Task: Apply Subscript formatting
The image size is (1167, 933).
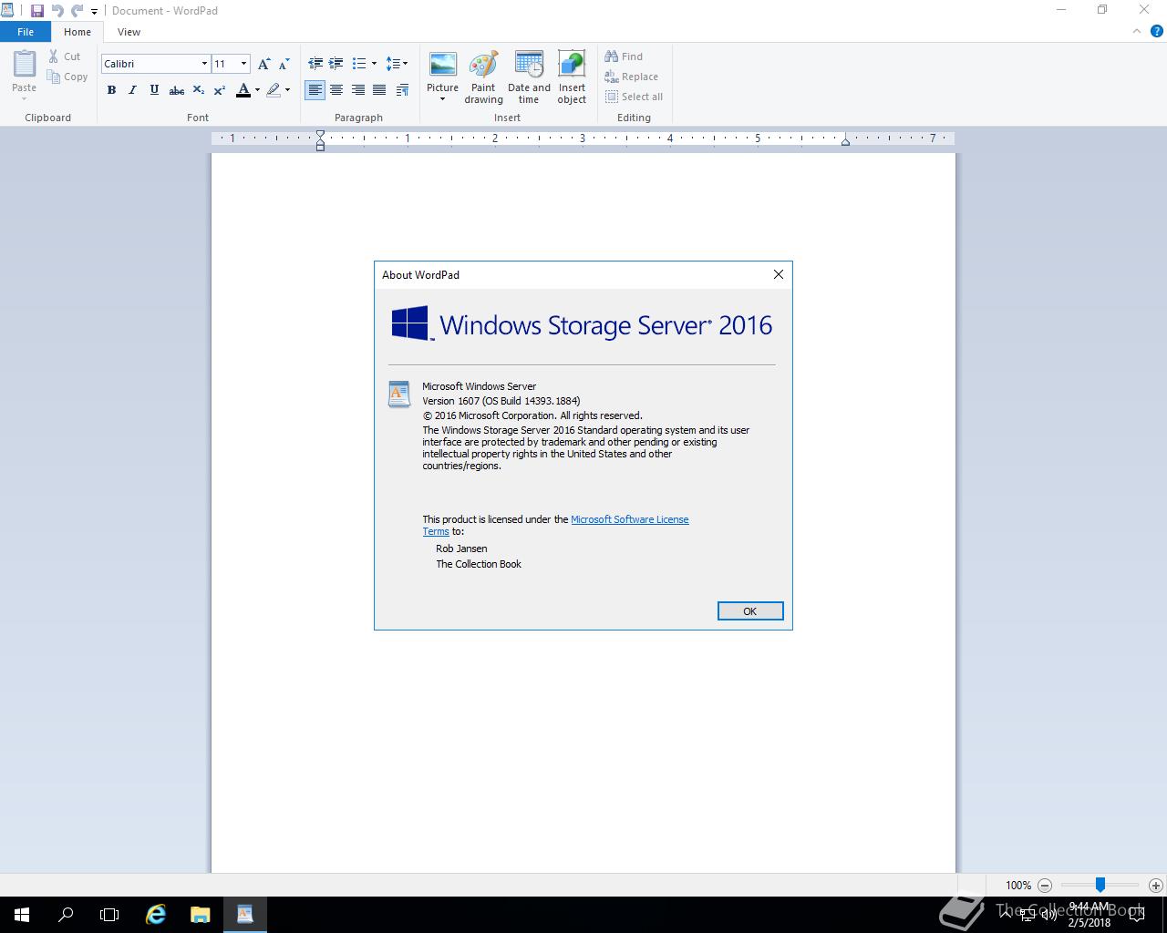Action: pos(198,90)
